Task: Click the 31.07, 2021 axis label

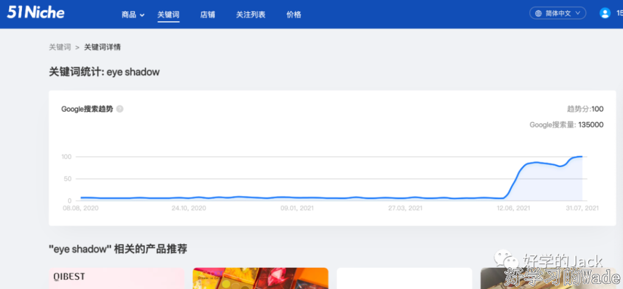Action: 581,208
